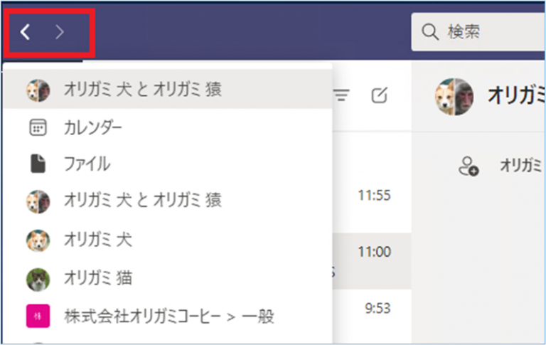Image resolution: width=546 pixels, height=345 pixels.
Task: Open the chat timestamped 9:53
Action: coord(374,308)
